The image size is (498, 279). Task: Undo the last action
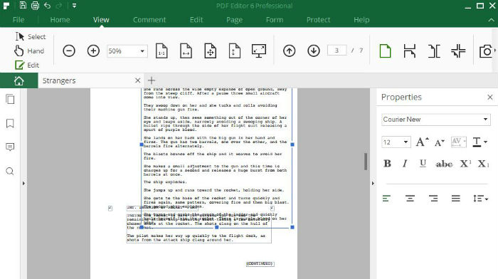pyautogui.click(x=48, y=6)
